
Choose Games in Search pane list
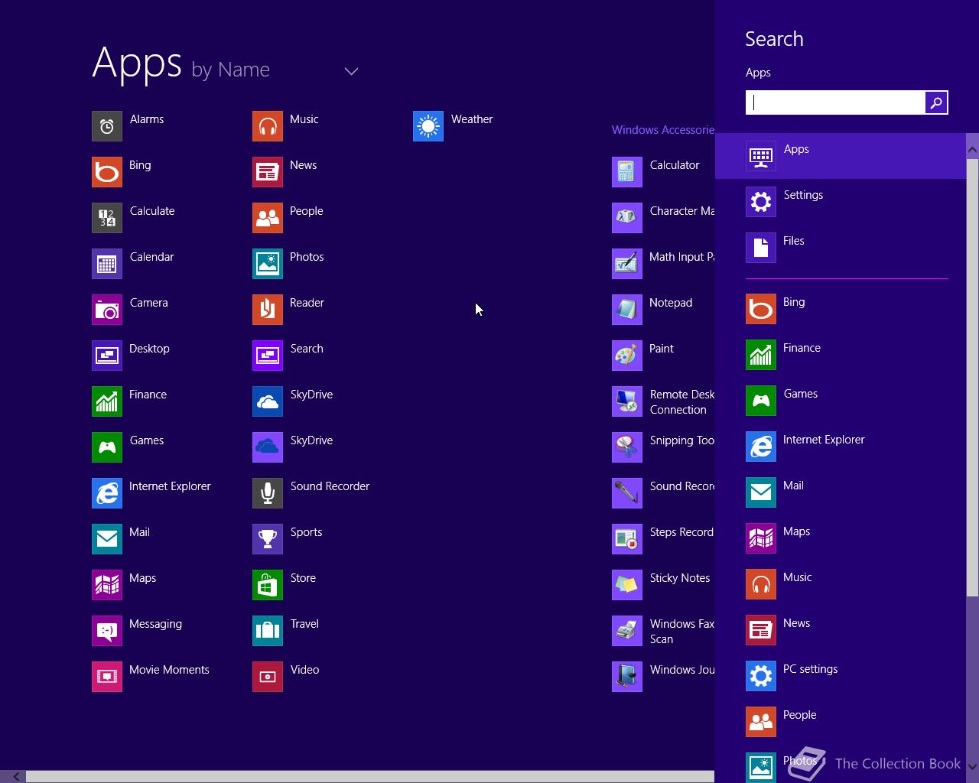tap(841, 401)
